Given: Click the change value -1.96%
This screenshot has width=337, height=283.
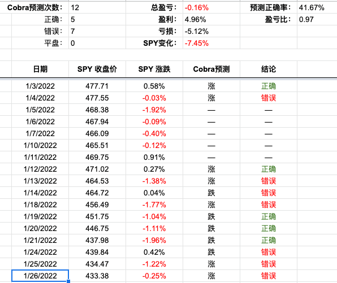Looking at the screenshot, I should click(x=154, y=240).
